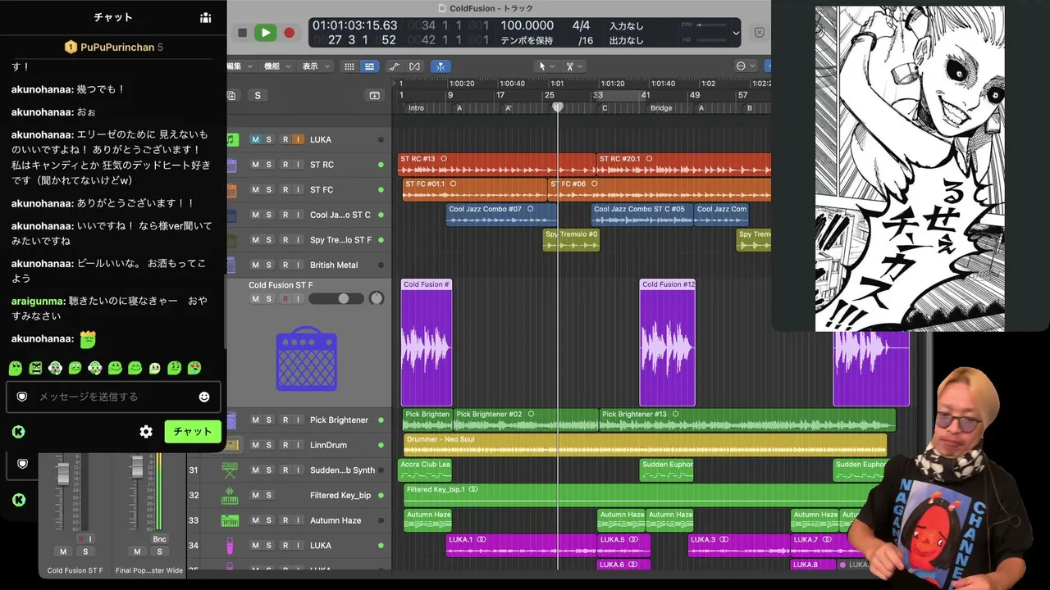Viewport: 1050px width, 590px height.
Task: Select the Pick Brightener #02 region
Action: (x=526, y=420)
